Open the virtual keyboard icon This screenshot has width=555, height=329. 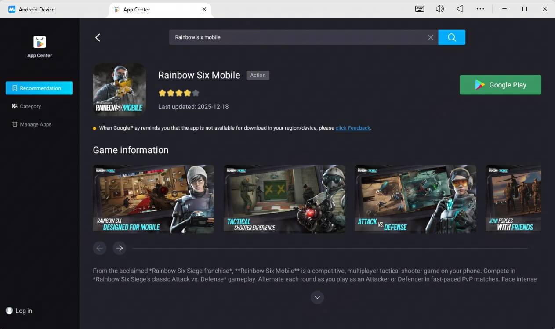[419, 9]
